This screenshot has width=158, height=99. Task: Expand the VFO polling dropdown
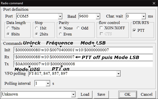[x=118, y=73]
